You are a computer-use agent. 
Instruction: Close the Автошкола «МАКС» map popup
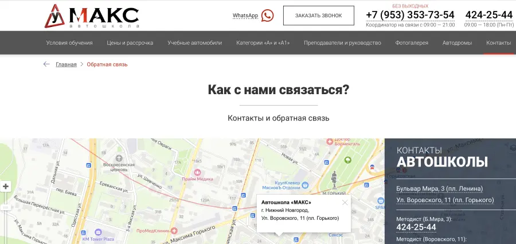[x=345, y=202]
